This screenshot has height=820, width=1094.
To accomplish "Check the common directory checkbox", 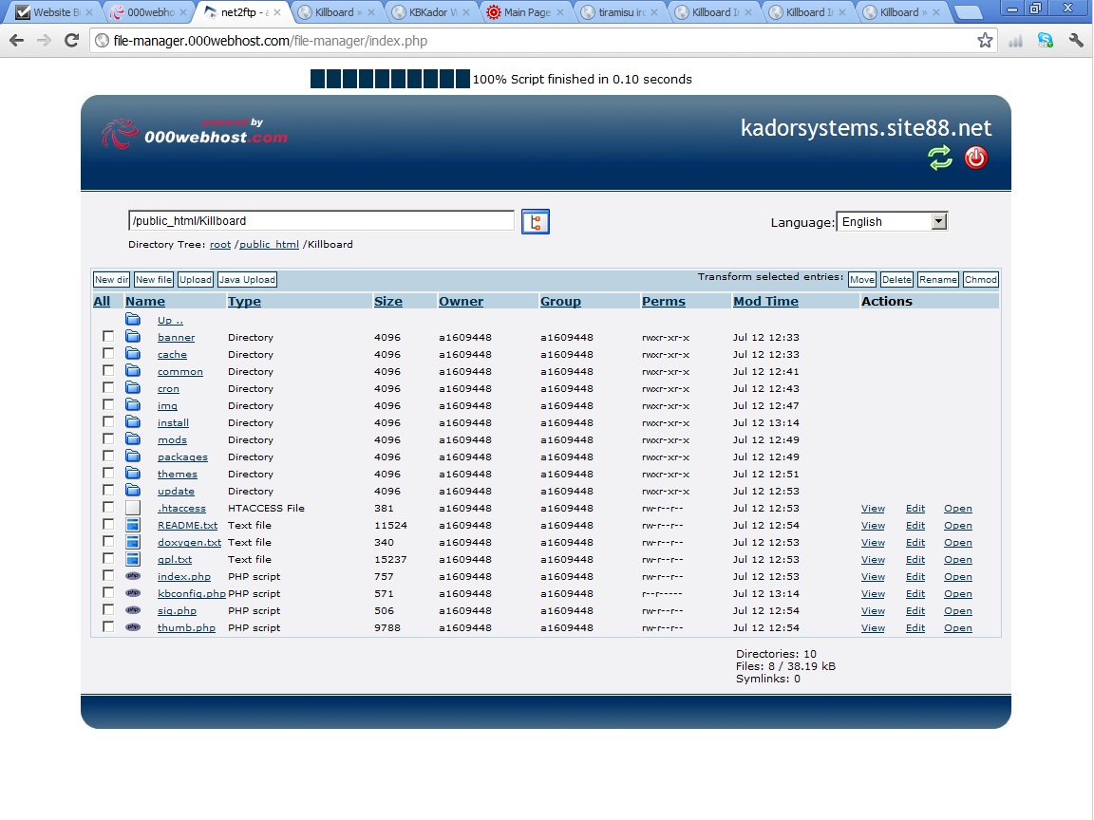I will 108,370.
